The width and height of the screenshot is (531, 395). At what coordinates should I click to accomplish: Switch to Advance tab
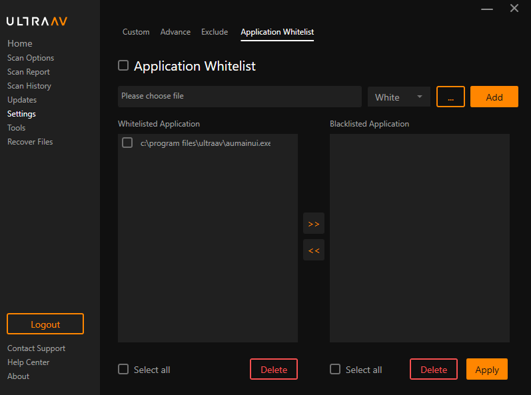[175, 32]
